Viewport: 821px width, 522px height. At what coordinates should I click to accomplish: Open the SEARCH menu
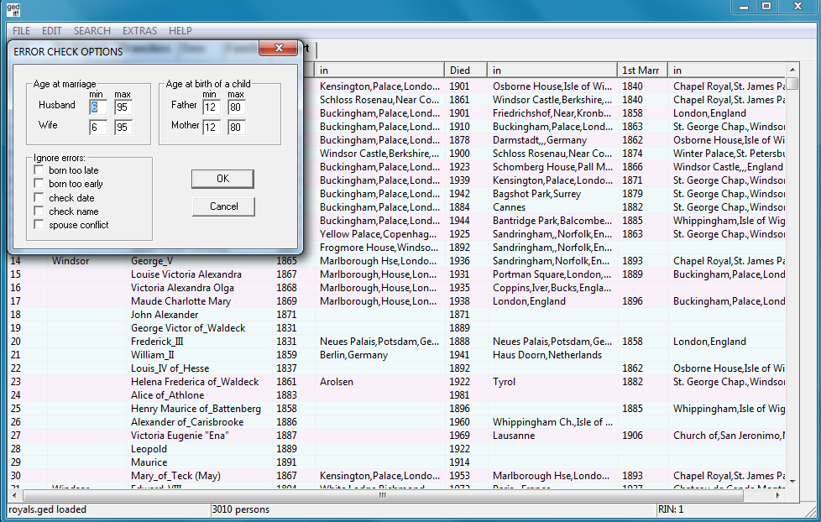click(92, 31)
